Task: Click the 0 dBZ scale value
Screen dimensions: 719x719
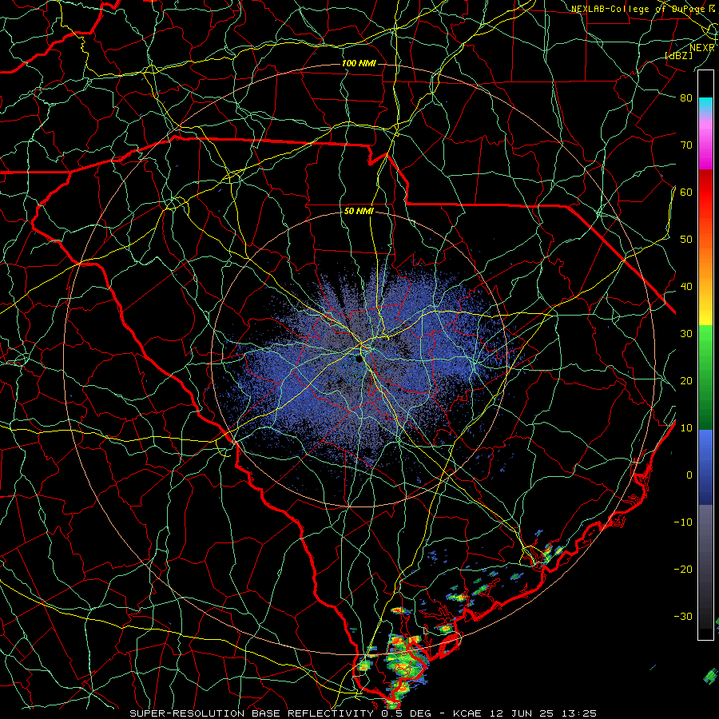Action: (689, 475)
